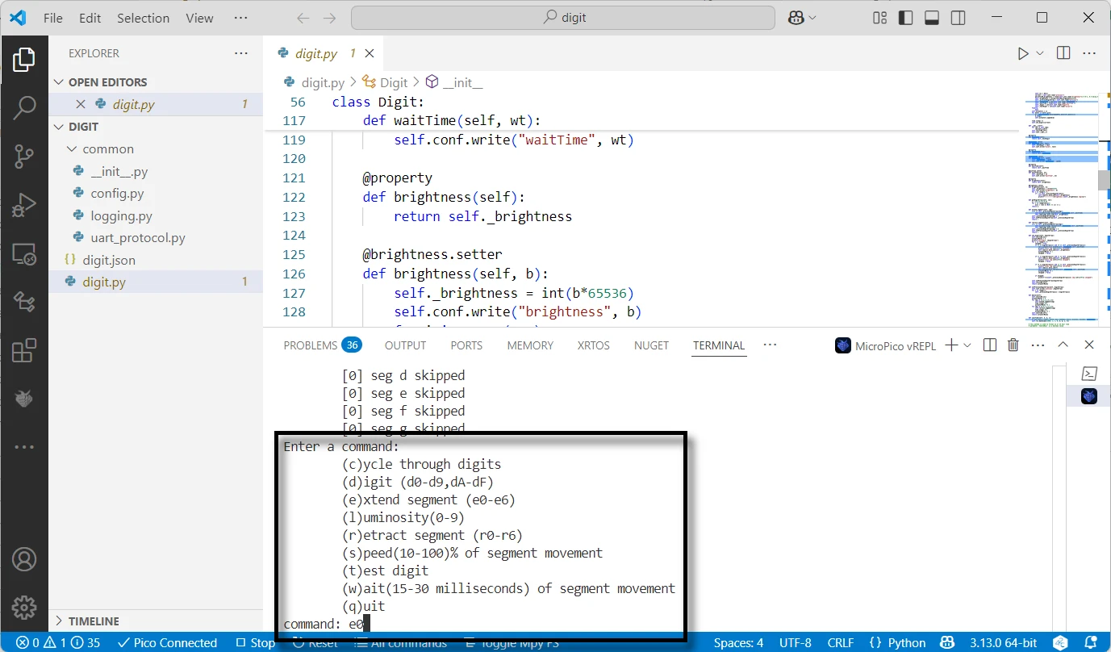This screenshot has height=652, width=1111.
Task: Click the editor vertical scrollbar thumb
Action: point(1104,180)
